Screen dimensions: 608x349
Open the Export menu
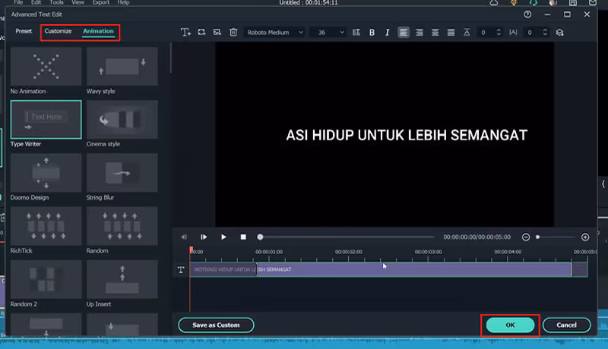point(100,2)
